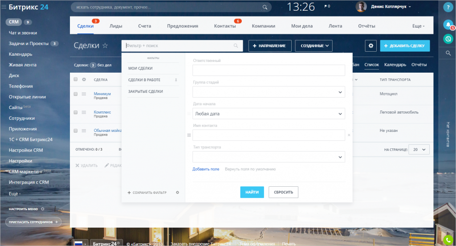This screenshot has height=246, width=456.
Task: Click the green phone call icon
Action: coord(448,240)
